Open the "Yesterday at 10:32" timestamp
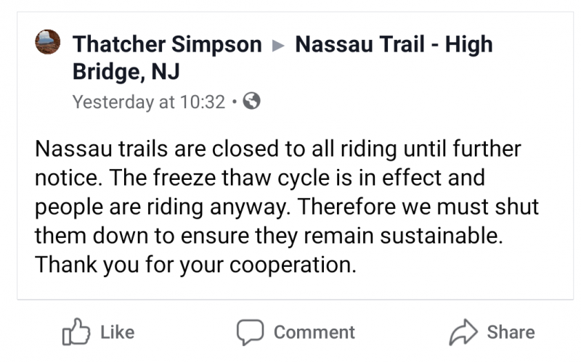 pyautogui.click(x=149, y=102)
